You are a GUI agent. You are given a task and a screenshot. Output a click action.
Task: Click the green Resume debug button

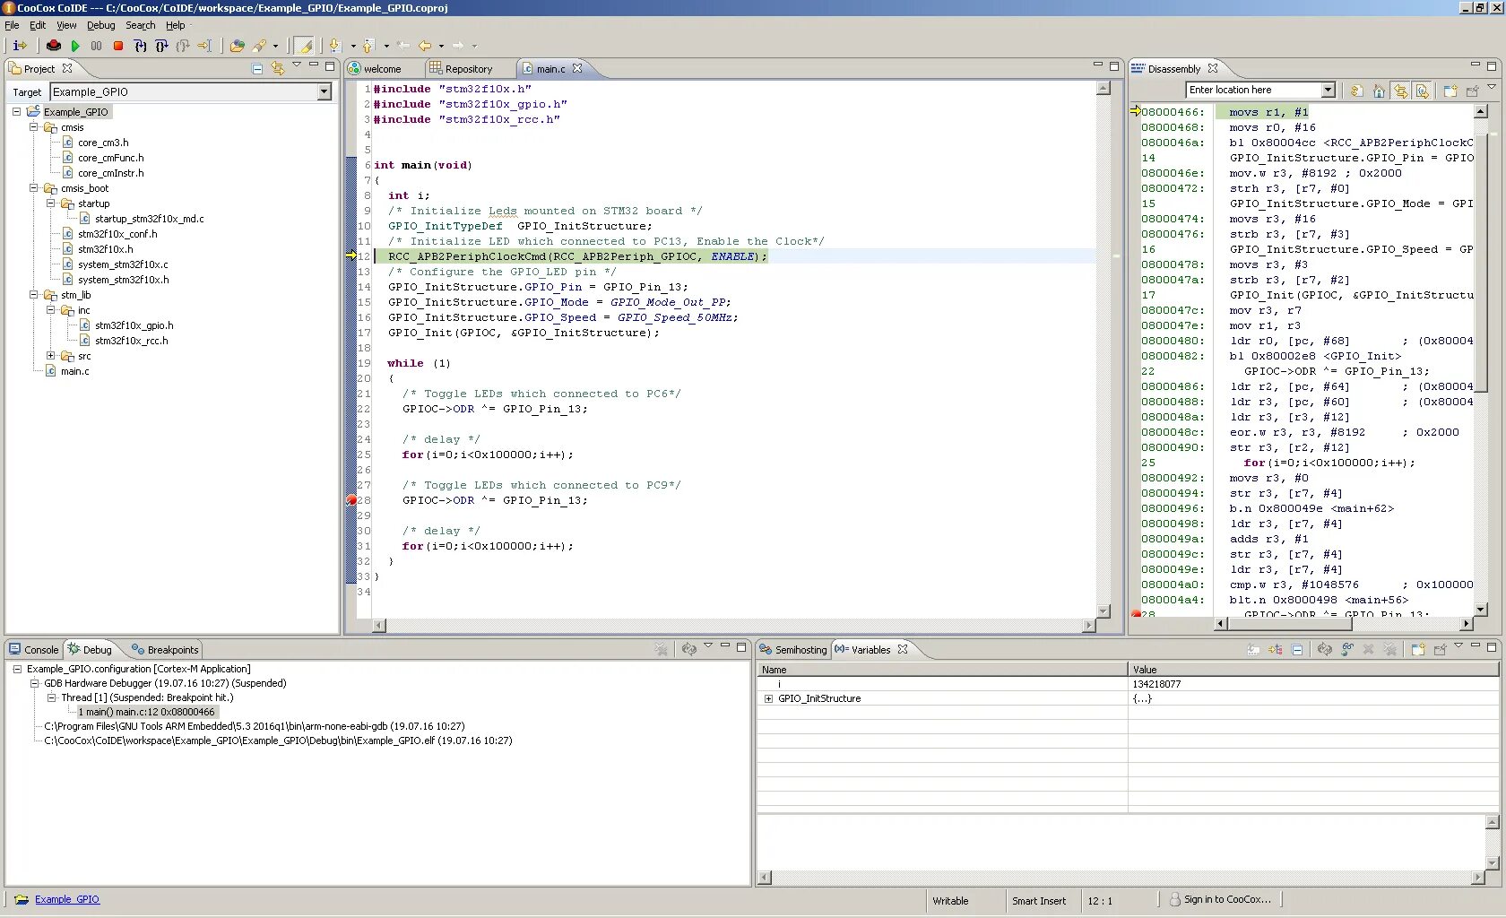(75, 46)
